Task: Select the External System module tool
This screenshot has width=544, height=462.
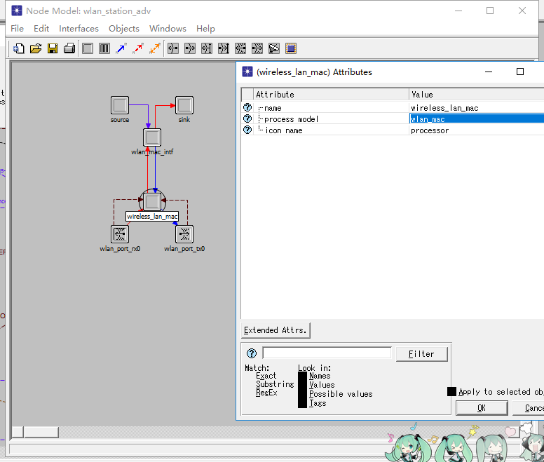Action: click(x=291, y=48)
